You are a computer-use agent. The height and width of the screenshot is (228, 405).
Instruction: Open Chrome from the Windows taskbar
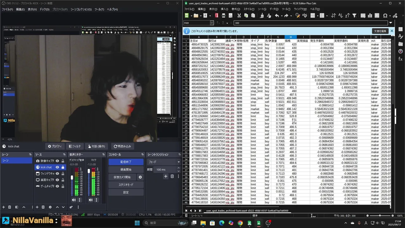[x=240, y=223]
